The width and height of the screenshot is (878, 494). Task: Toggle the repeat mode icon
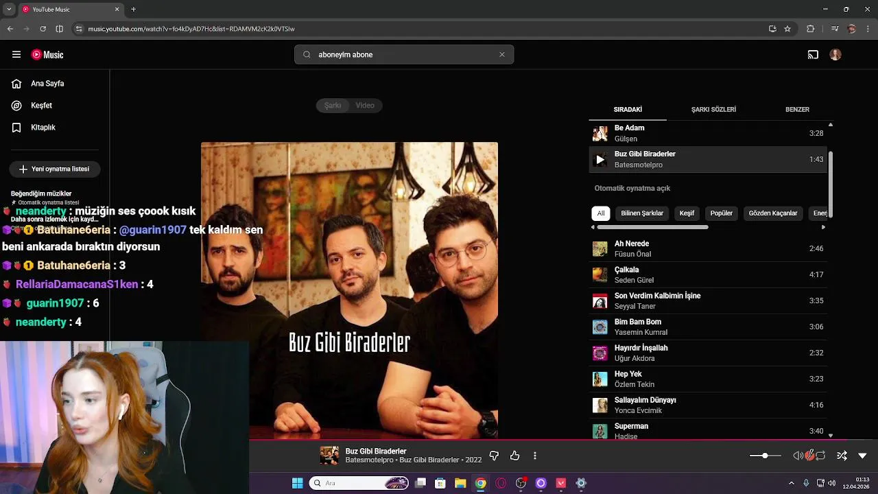(x=820, y=456)
